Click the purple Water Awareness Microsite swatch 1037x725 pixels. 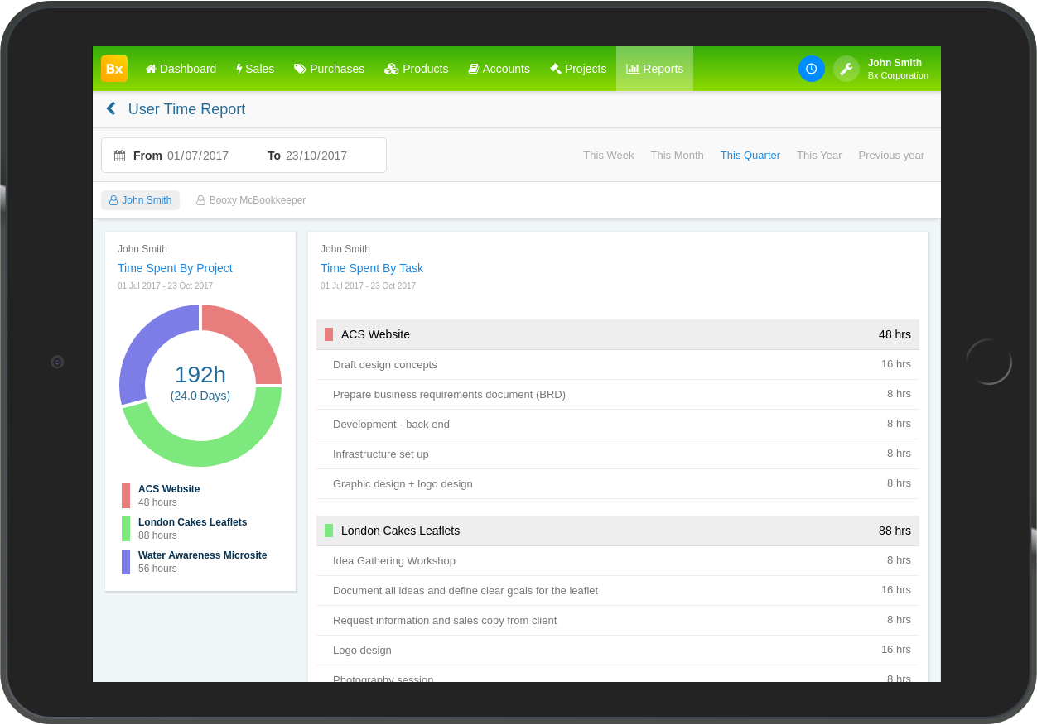126,562
